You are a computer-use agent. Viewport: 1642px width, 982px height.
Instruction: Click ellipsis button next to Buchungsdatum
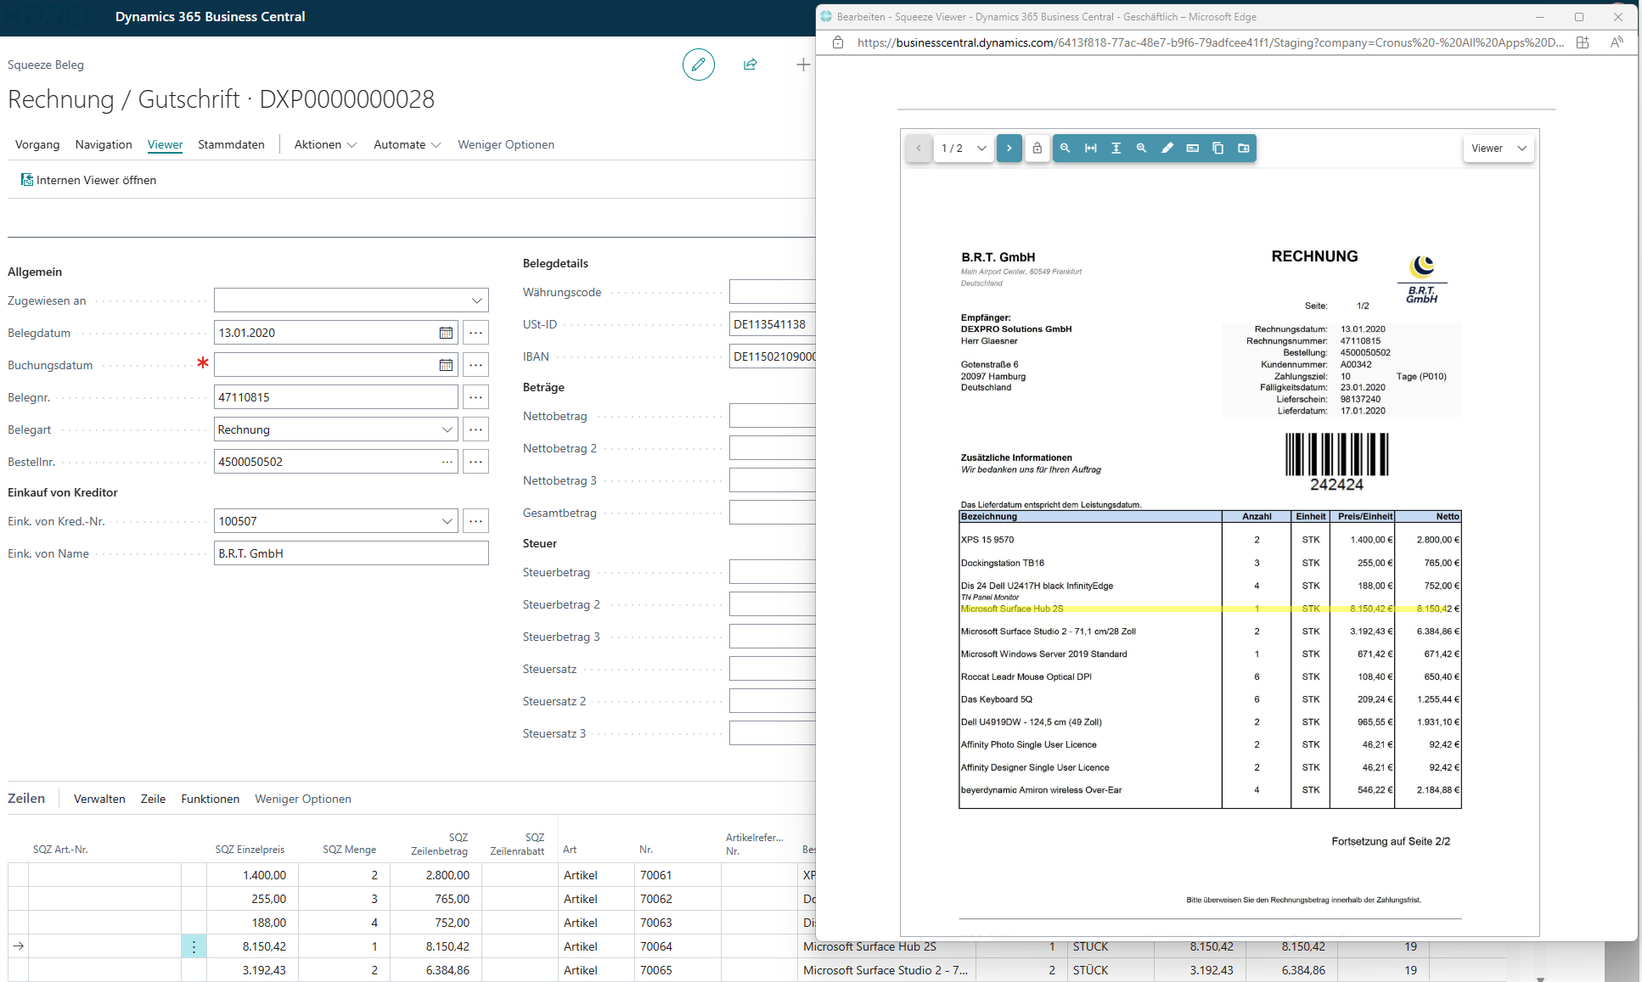pos(475,365)
